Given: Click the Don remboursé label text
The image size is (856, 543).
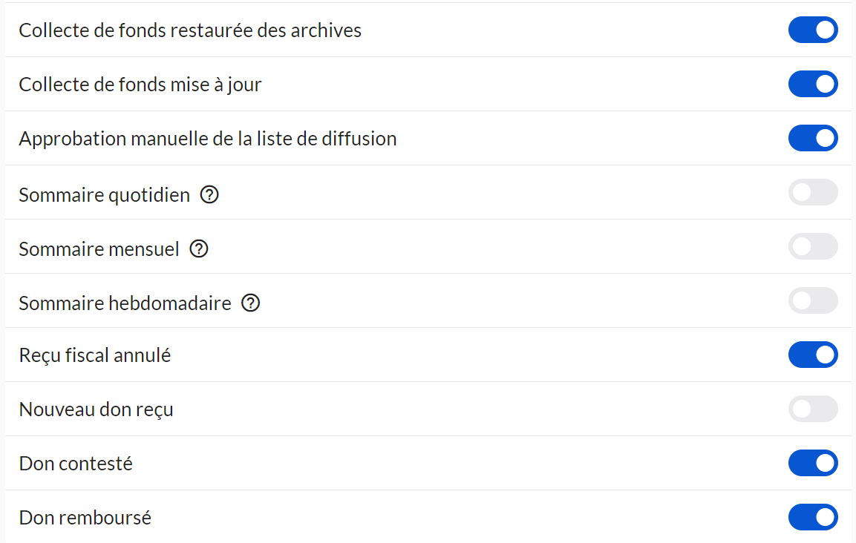Looking at the screenshot, I should point(85,518).
